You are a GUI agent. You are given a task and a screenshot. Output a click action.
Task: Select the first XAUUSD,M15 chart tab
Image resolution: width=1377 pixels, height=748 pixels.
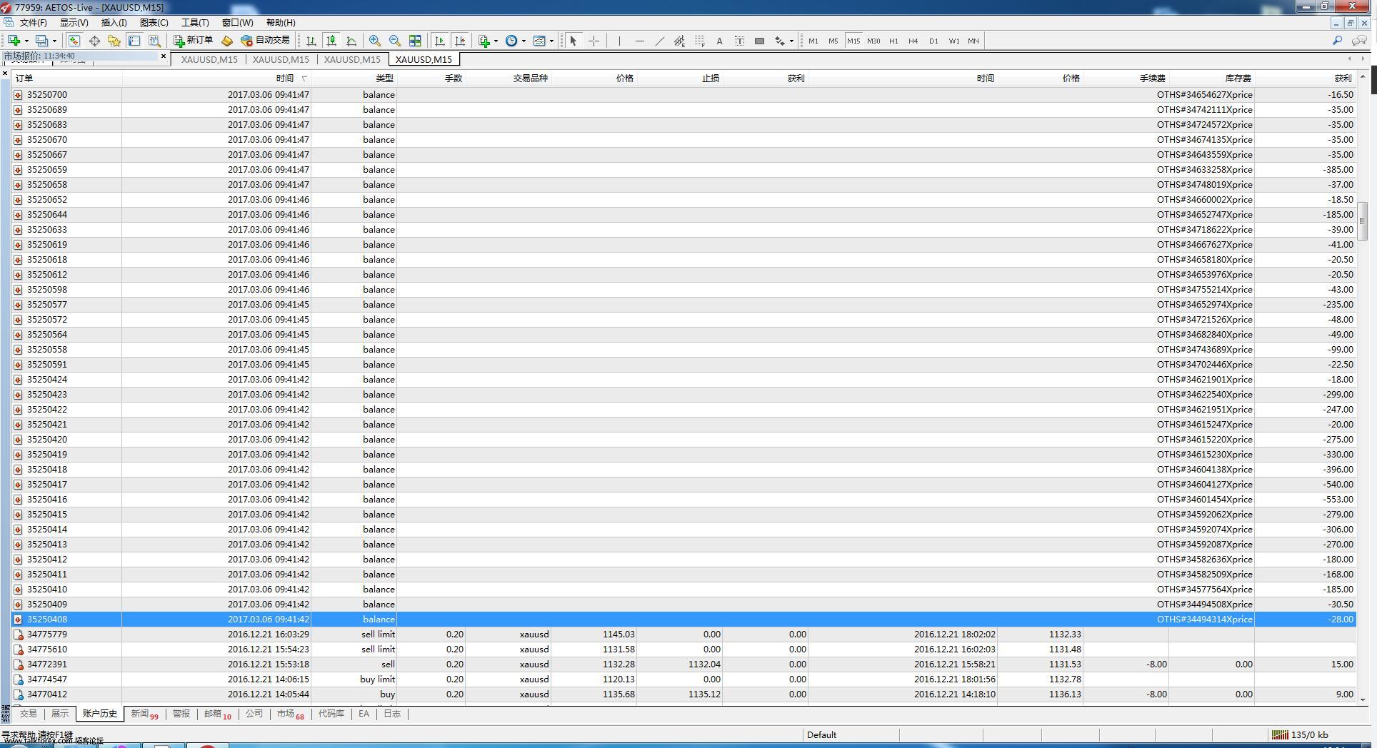tap(209, 59)
